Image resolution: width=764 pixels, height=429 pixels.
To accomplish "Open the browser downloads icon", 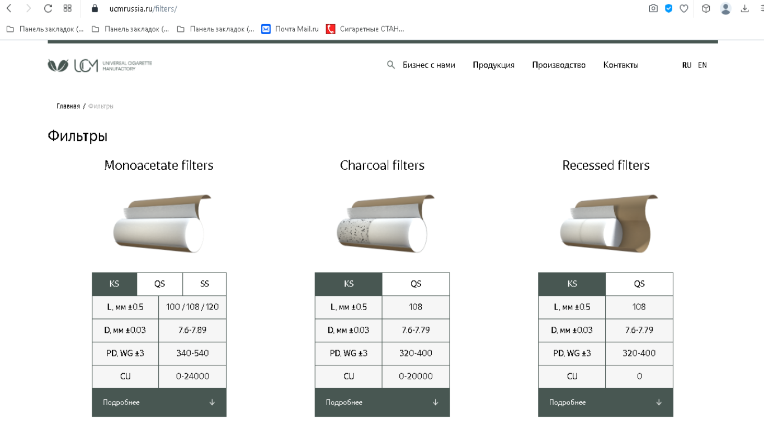I will point(744,8).
